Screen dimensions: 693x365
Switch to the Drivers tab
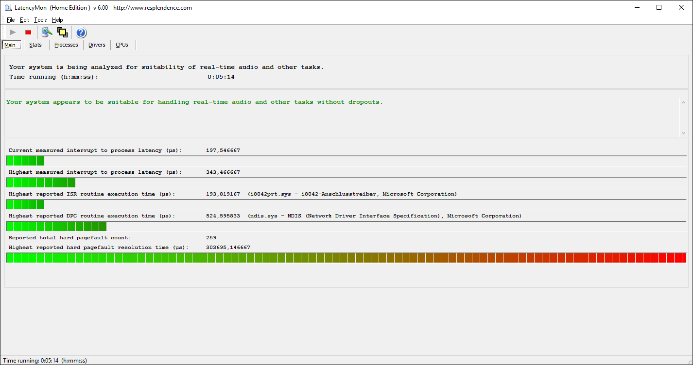[x=97, y=45]
